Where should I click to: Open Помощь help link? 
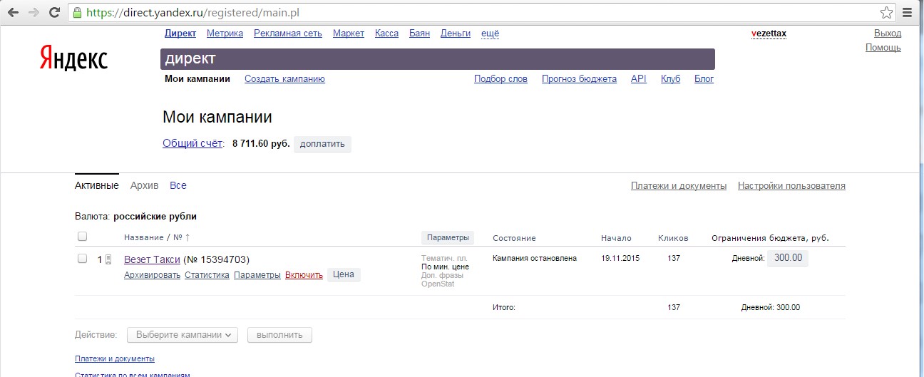pyautogui.click(x=883, y=48)
